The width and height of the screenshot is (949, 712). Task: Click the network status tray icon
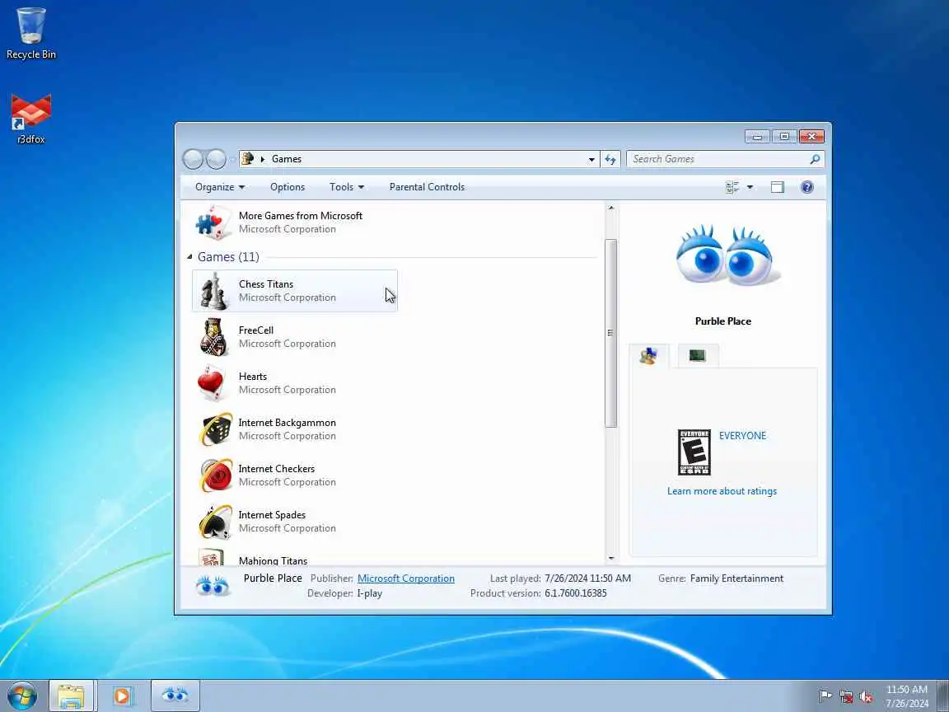[x=845, y=696]
